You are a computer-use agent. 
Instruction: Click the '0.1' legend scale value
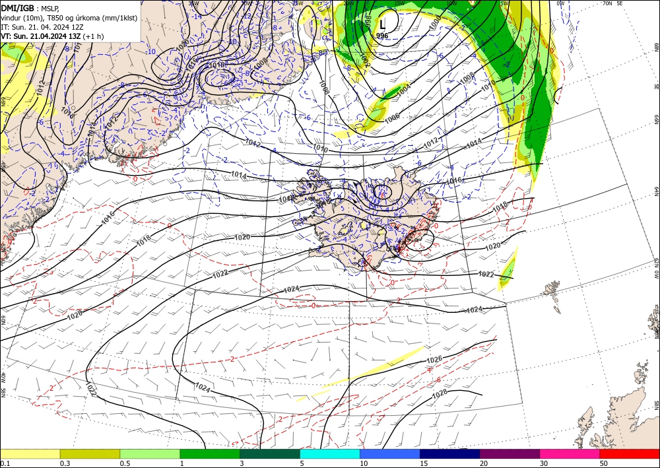pyautogui.click(x=5, y=463)
